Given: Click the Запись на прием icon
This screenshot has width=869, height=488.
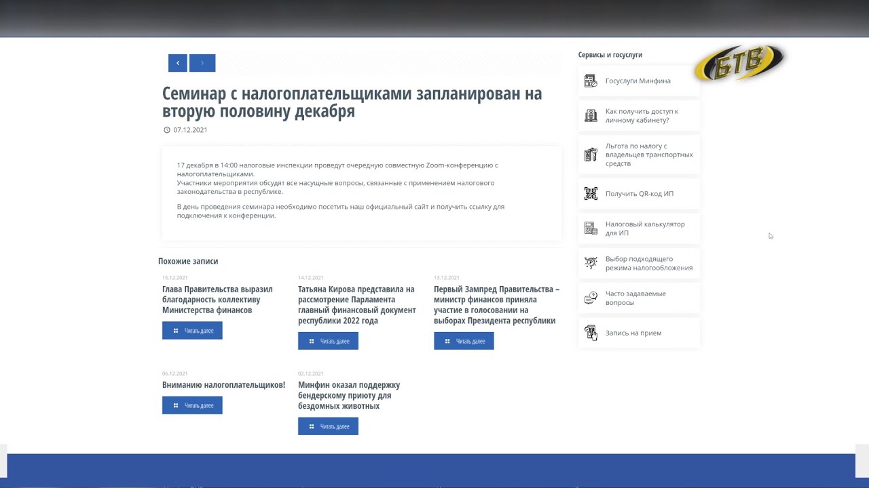Looking at the screenshot, I should (x=591, y=333).
